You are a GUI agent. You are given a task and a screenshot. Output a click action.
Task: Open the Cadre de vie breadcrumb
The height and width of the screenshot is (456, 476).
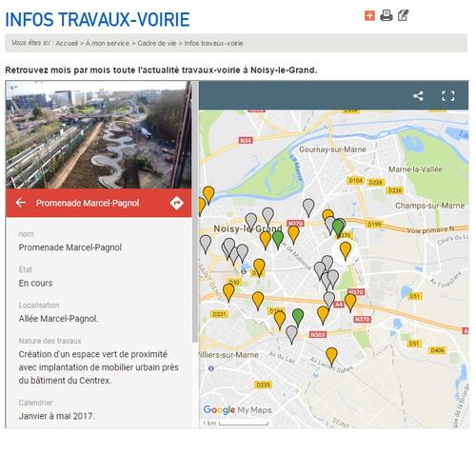157,43
